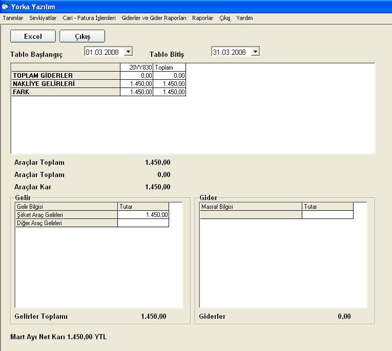Click Şirket Araç Gelirleri amount 1.450,00
The width and height of the screenshot is (392, 351).
(x=143, y=215)
